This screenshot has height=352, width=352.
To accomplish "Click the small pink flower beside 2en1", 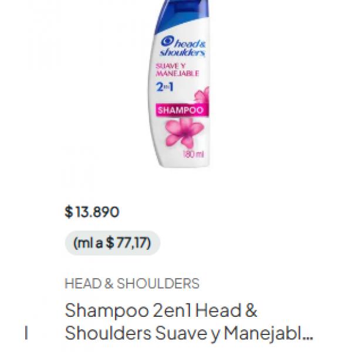I will click(x=202, y=94).
